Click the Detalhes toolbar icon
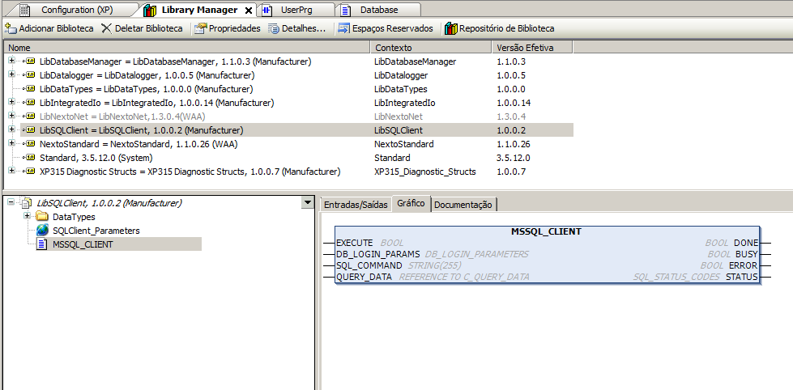The image size is (793, 390). 274,28
